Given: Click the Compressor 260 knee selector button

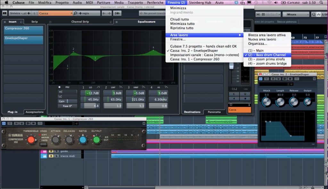Looking at the screenshot, I should tap(43, 144).
